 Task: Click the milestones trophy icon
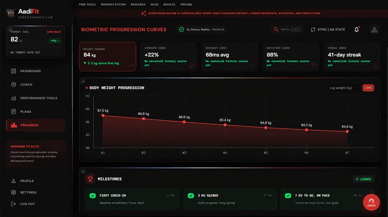[90, 179]
